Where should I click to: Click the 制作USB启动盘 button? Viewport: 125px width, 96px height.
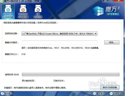tap(110, 87)
